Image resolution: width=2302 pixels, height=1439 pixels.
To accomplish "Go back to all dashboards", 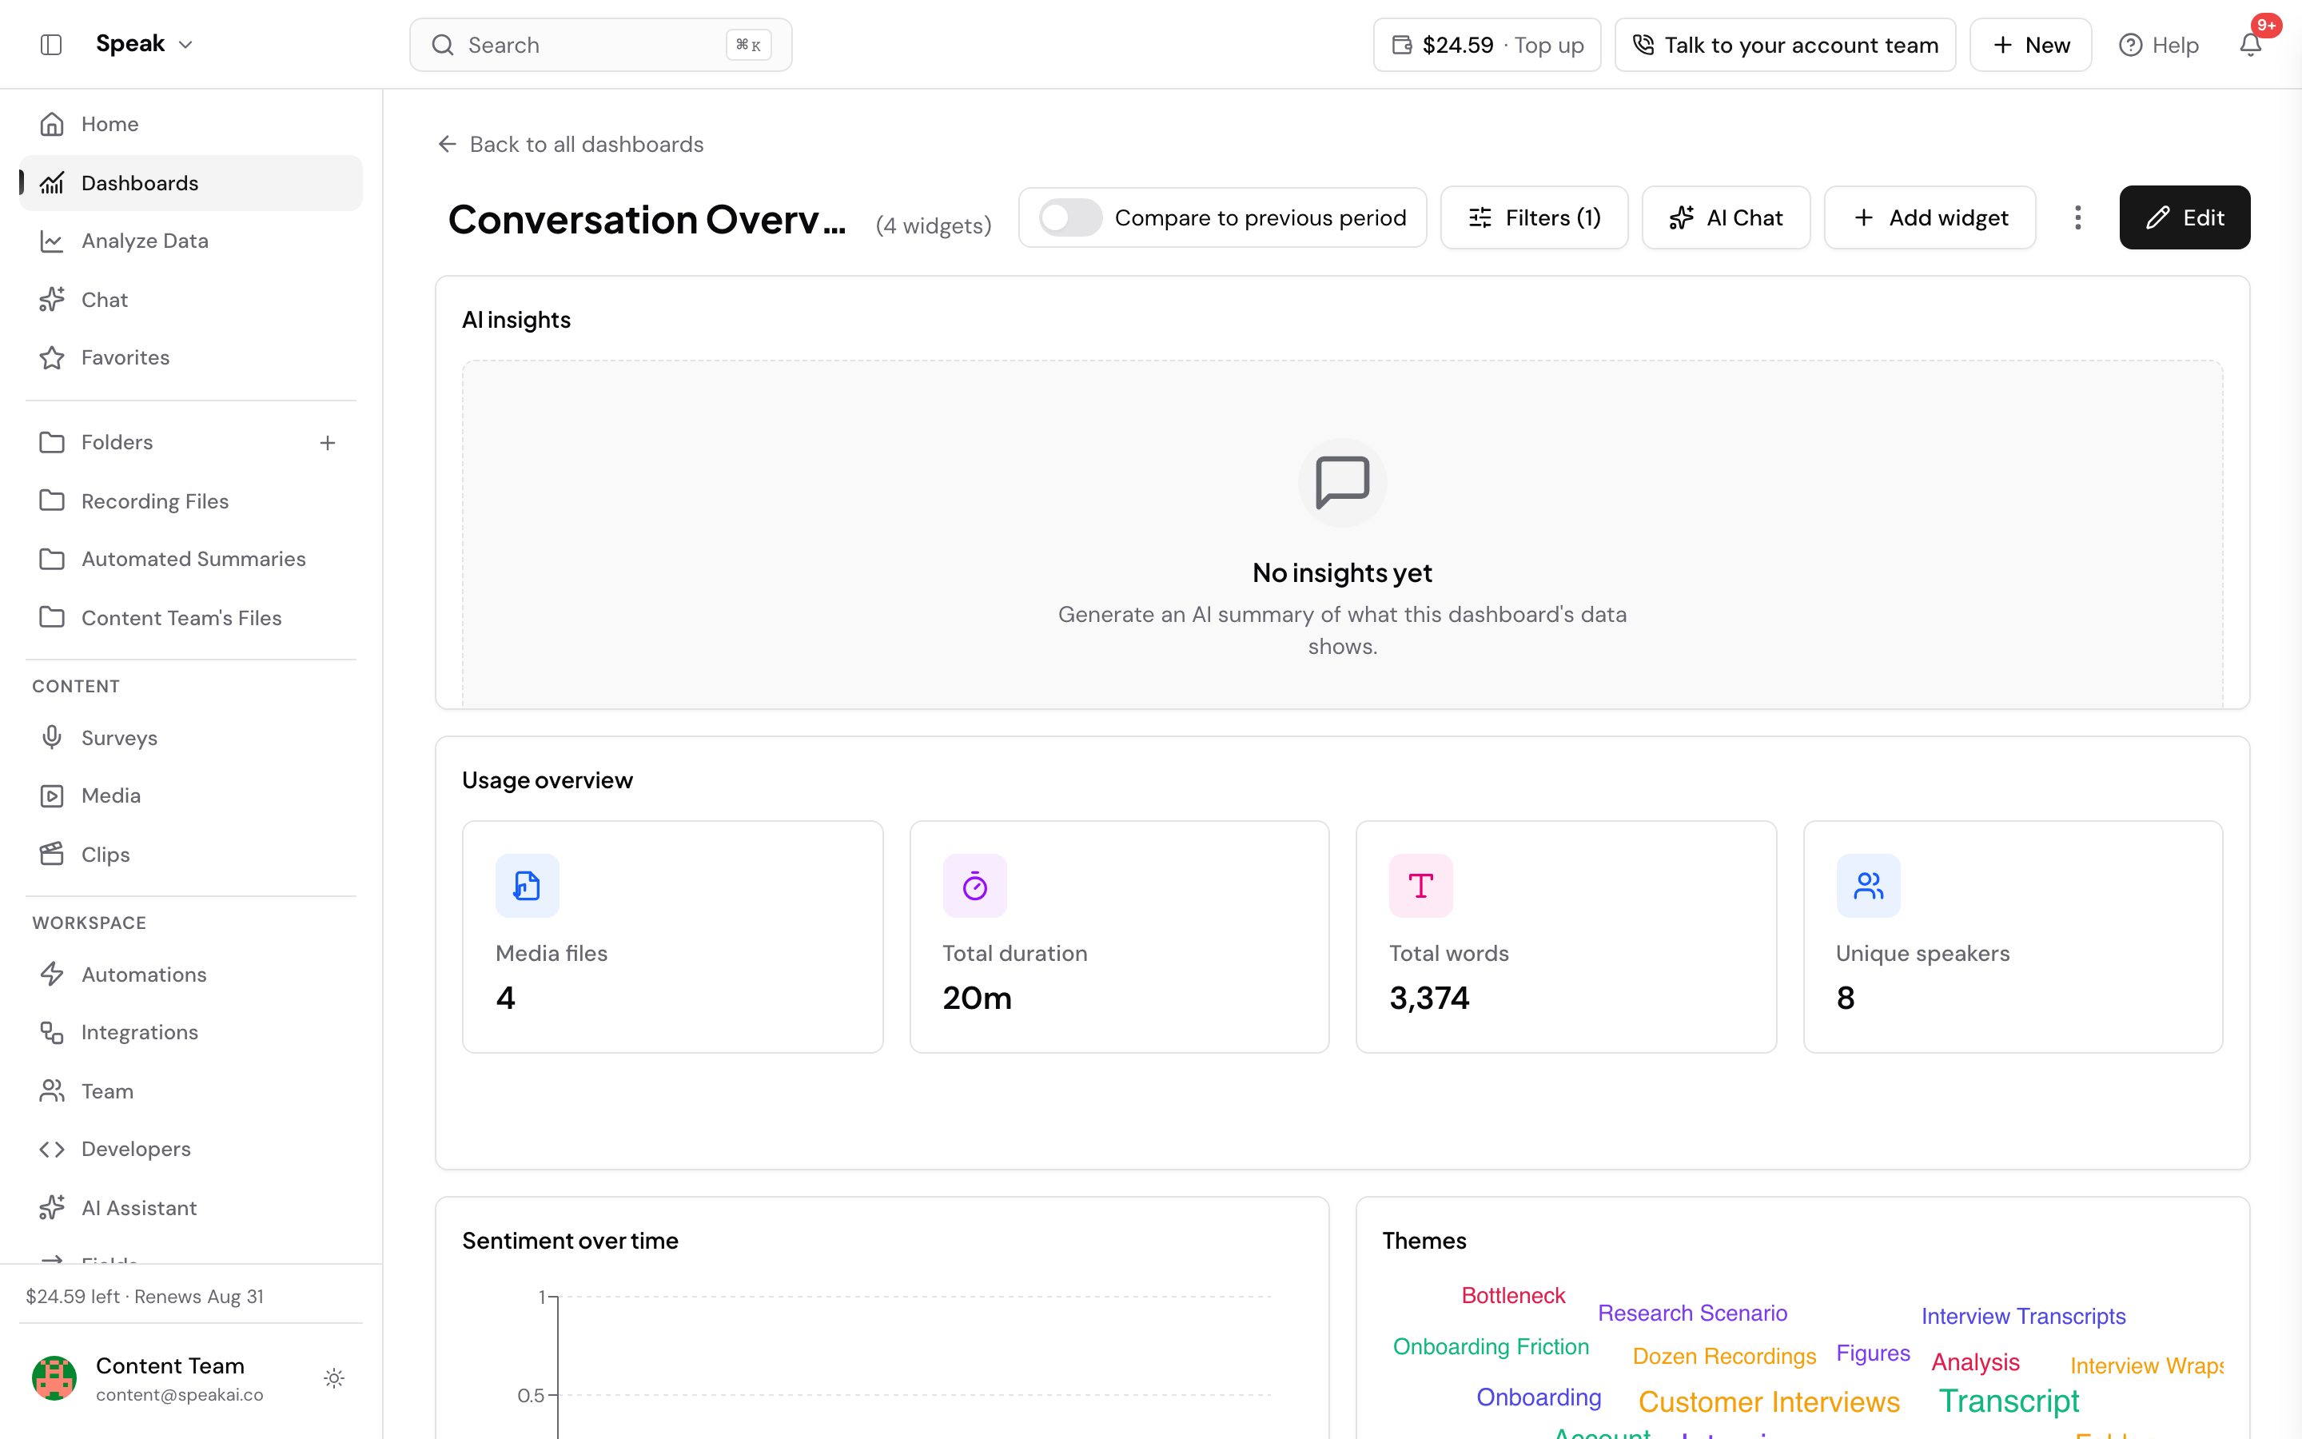I will [x=570, y=144].
